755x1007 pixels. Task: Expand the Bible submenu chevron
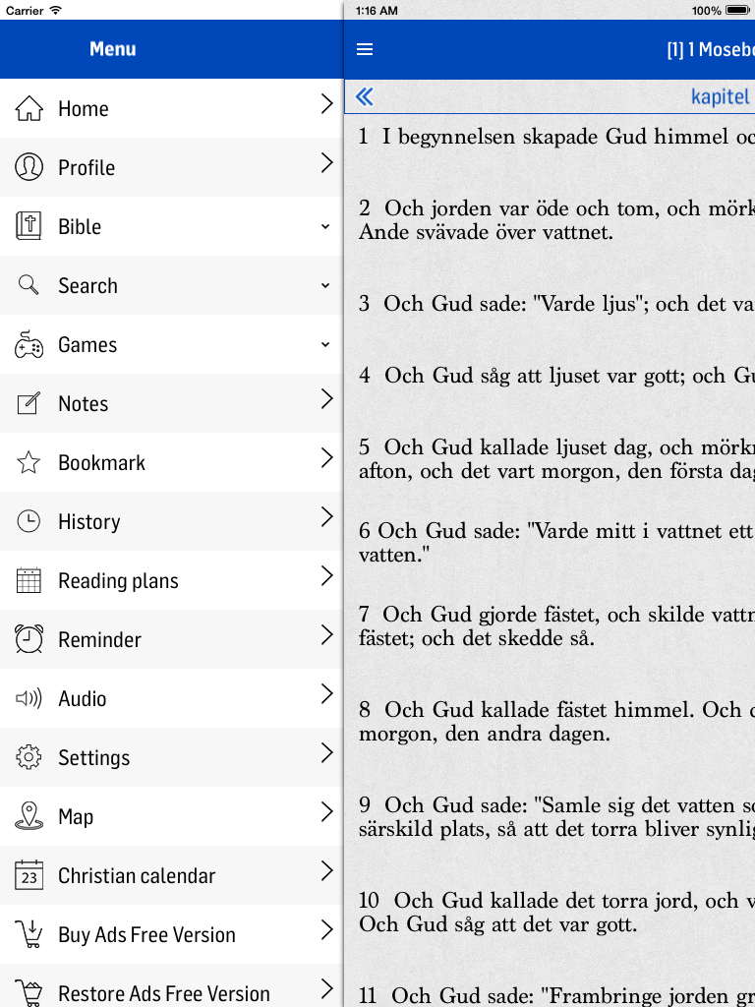click(x=325, y=226)
